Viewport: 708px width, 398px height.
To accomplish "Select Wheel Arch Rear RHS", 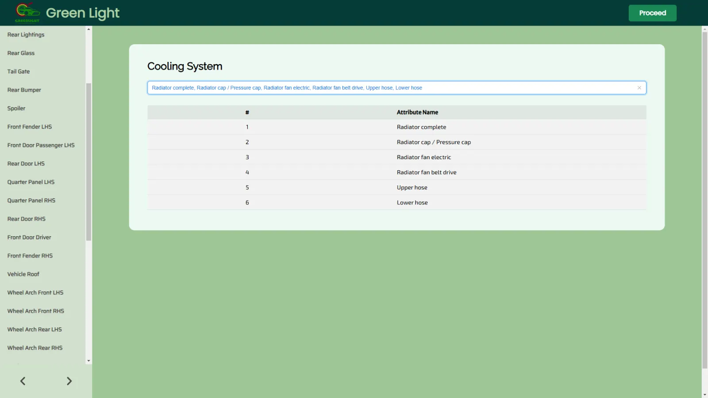I will click(35, 348).
